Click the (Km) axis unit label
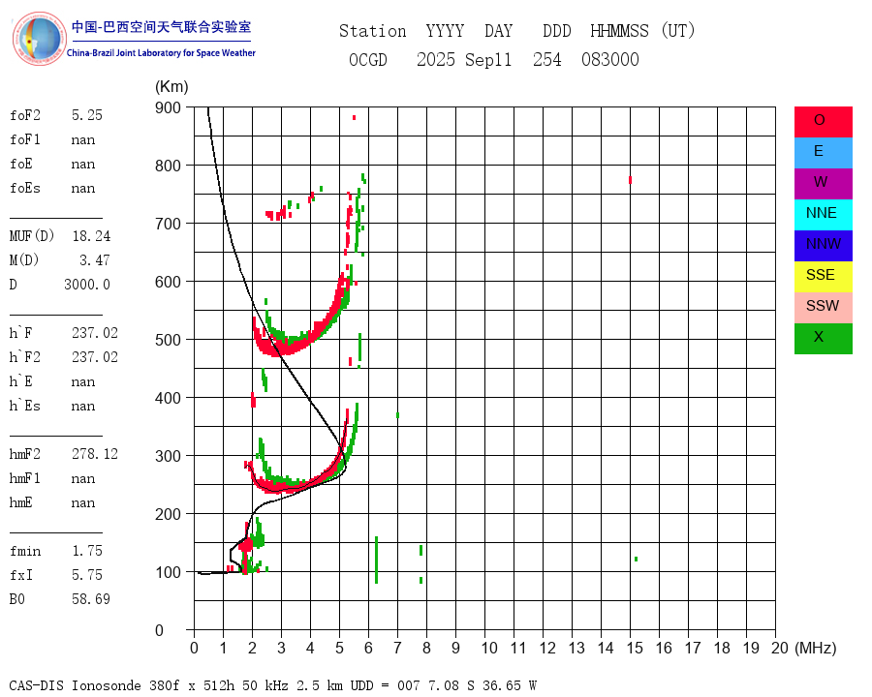The width and height of the screenshot is (872, 697). pos(171,87)
